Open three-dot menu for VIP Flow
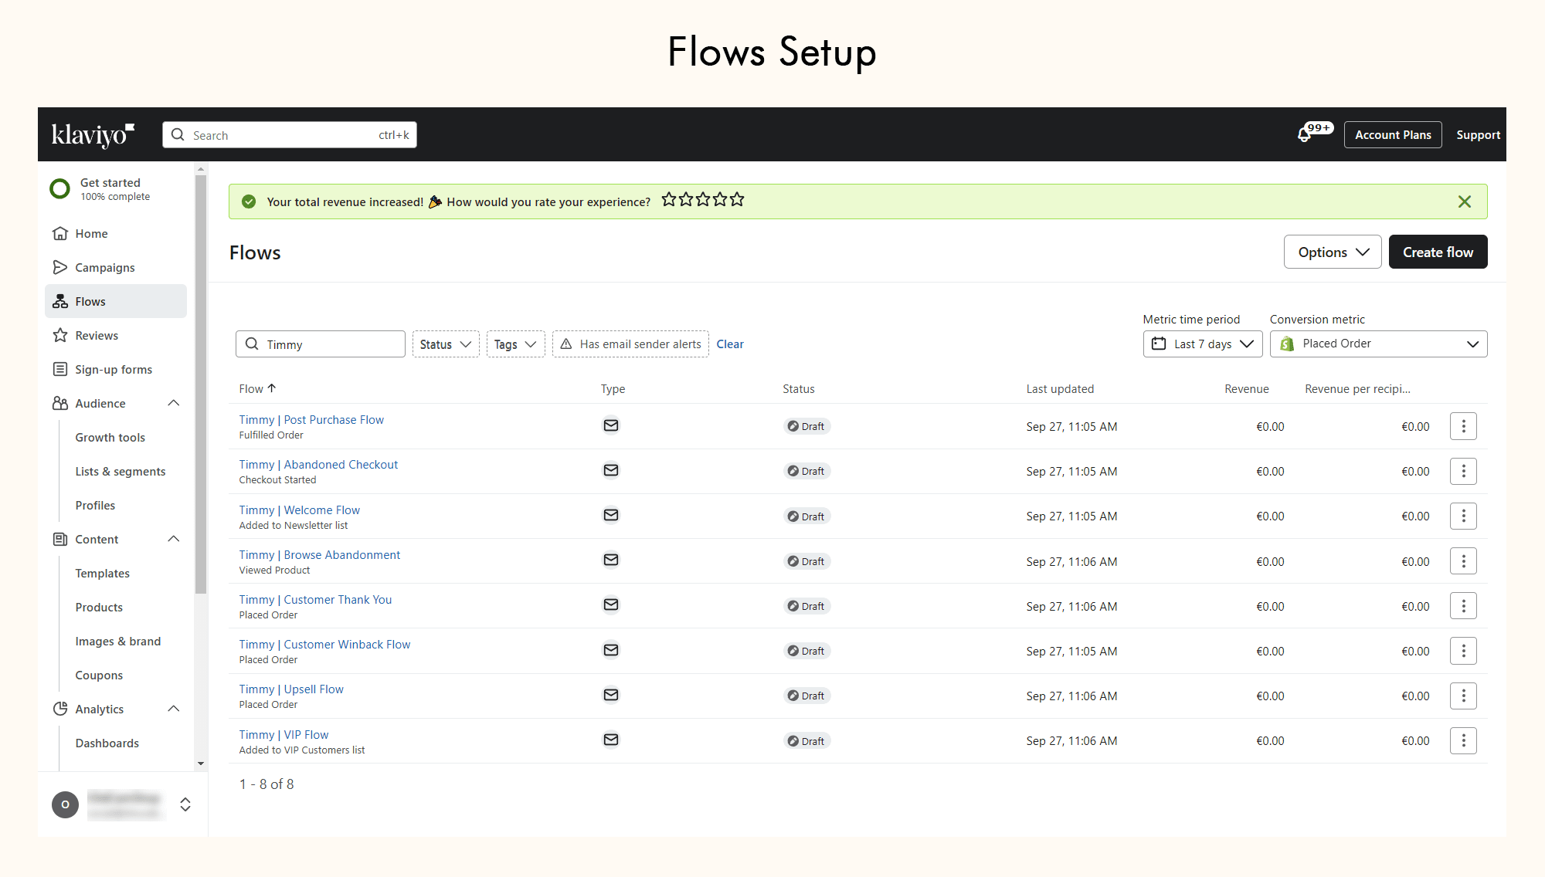 1463,741
